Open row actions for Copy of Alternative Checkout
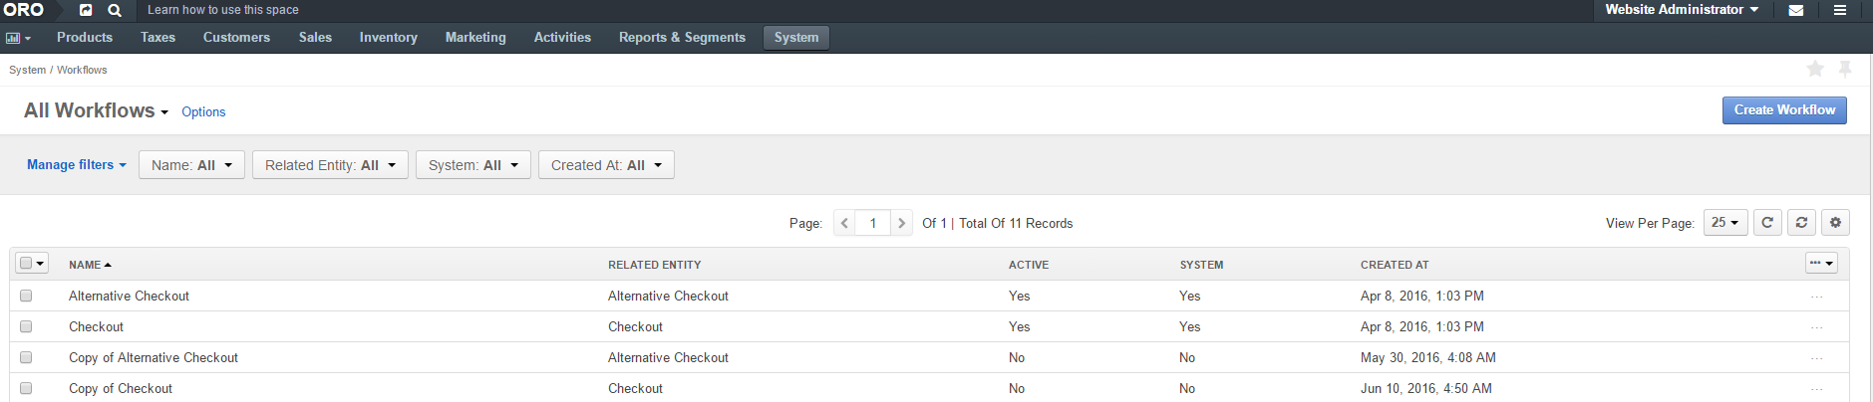 1816,358
